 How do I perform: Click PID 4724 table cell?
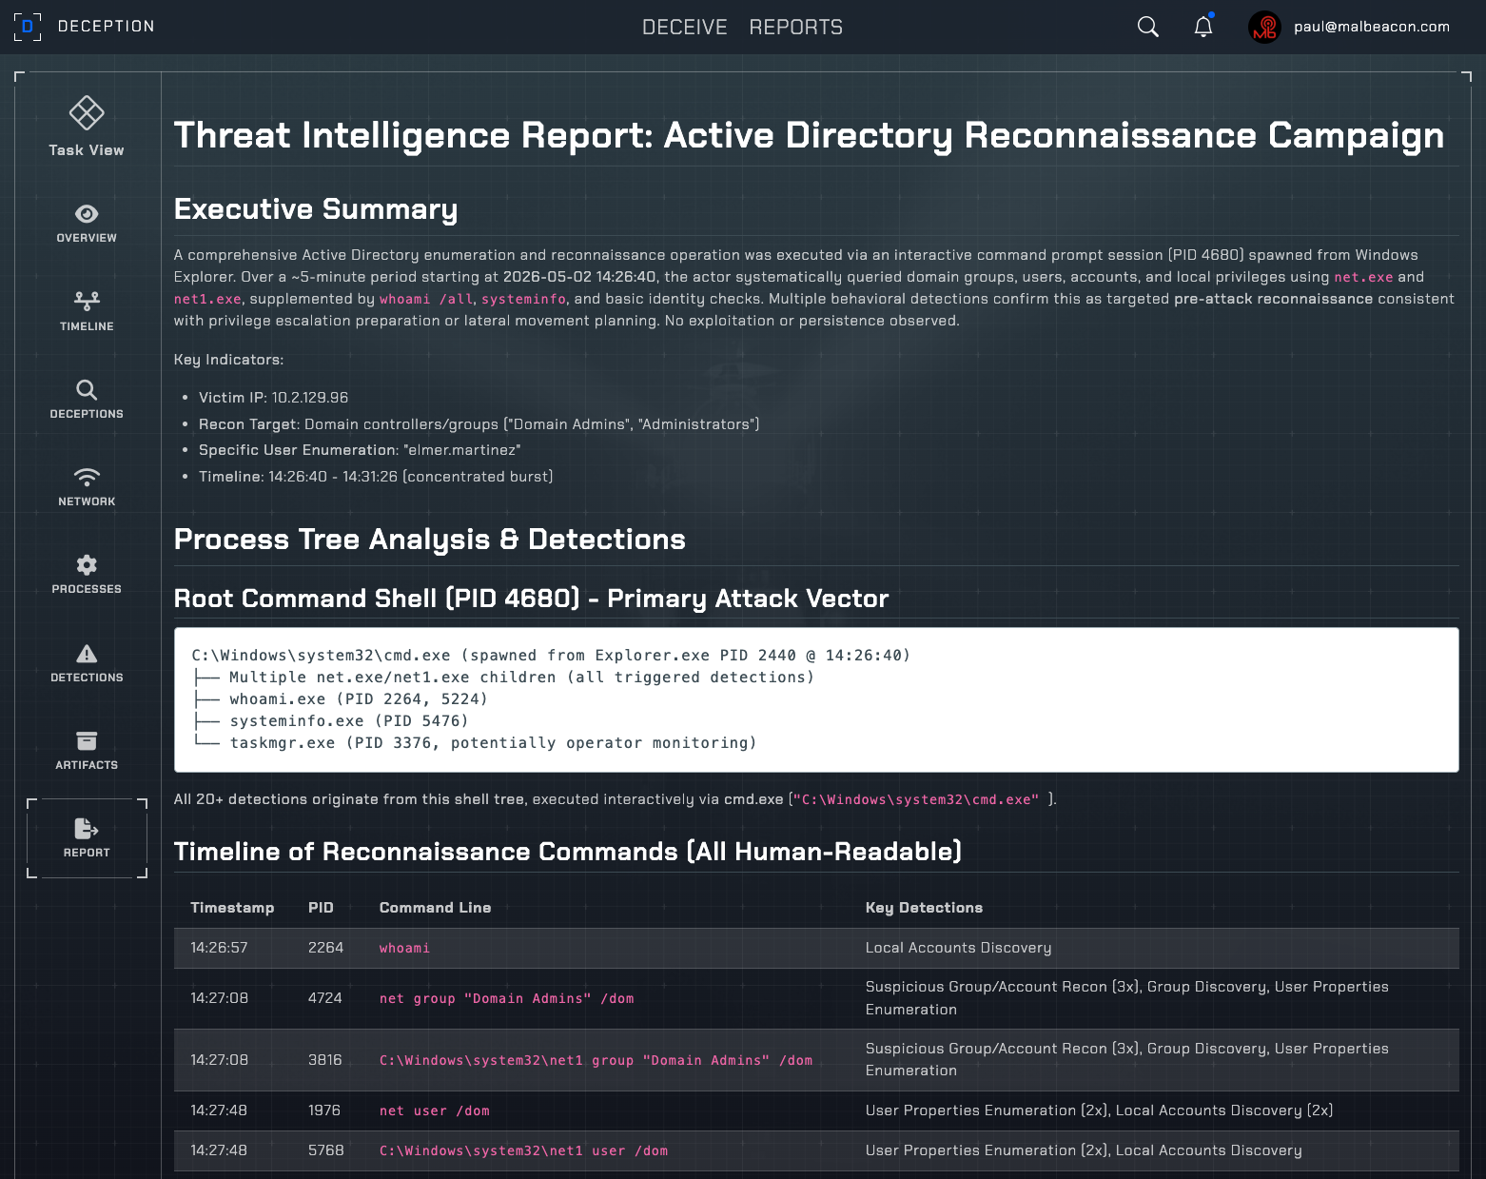click(x=325, y=998)
